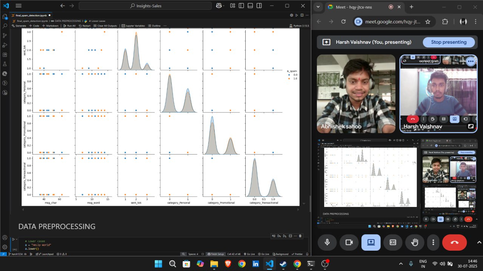Click the Insights-Sales command search box
Image resolution: width=483 pixels, height=271 pixels.
[145, 6]
